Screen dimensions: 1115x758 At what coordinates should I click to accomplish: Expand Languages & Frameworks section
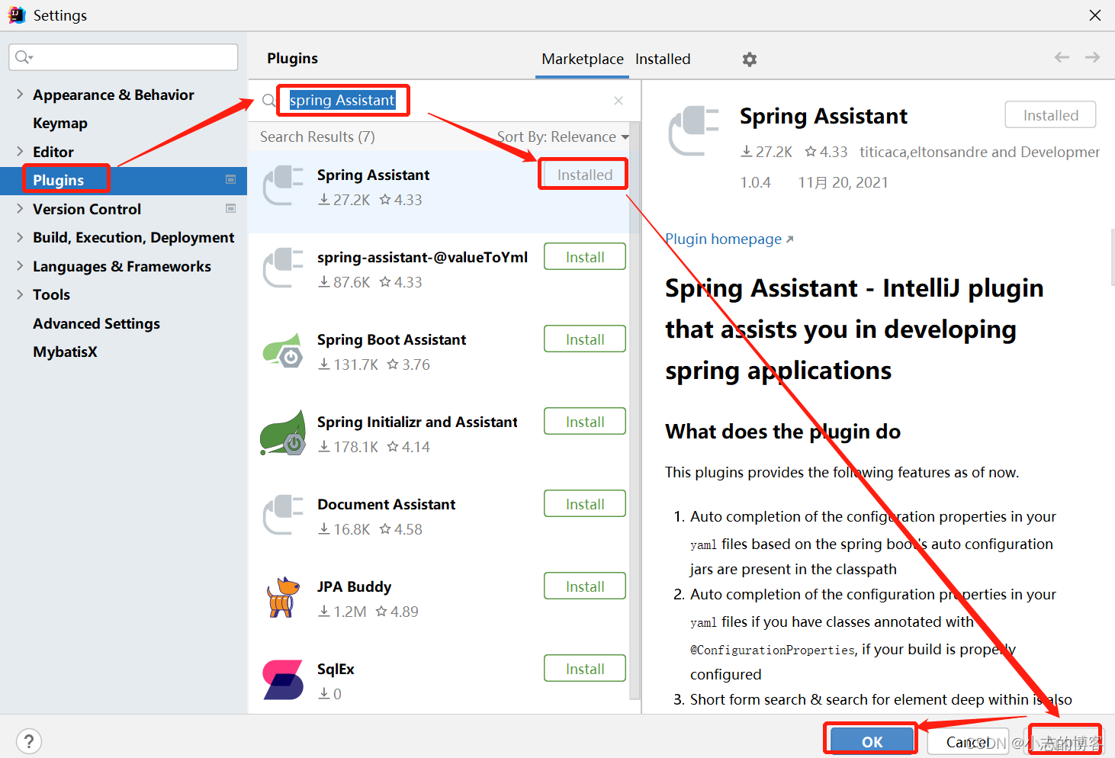point(20,266)
